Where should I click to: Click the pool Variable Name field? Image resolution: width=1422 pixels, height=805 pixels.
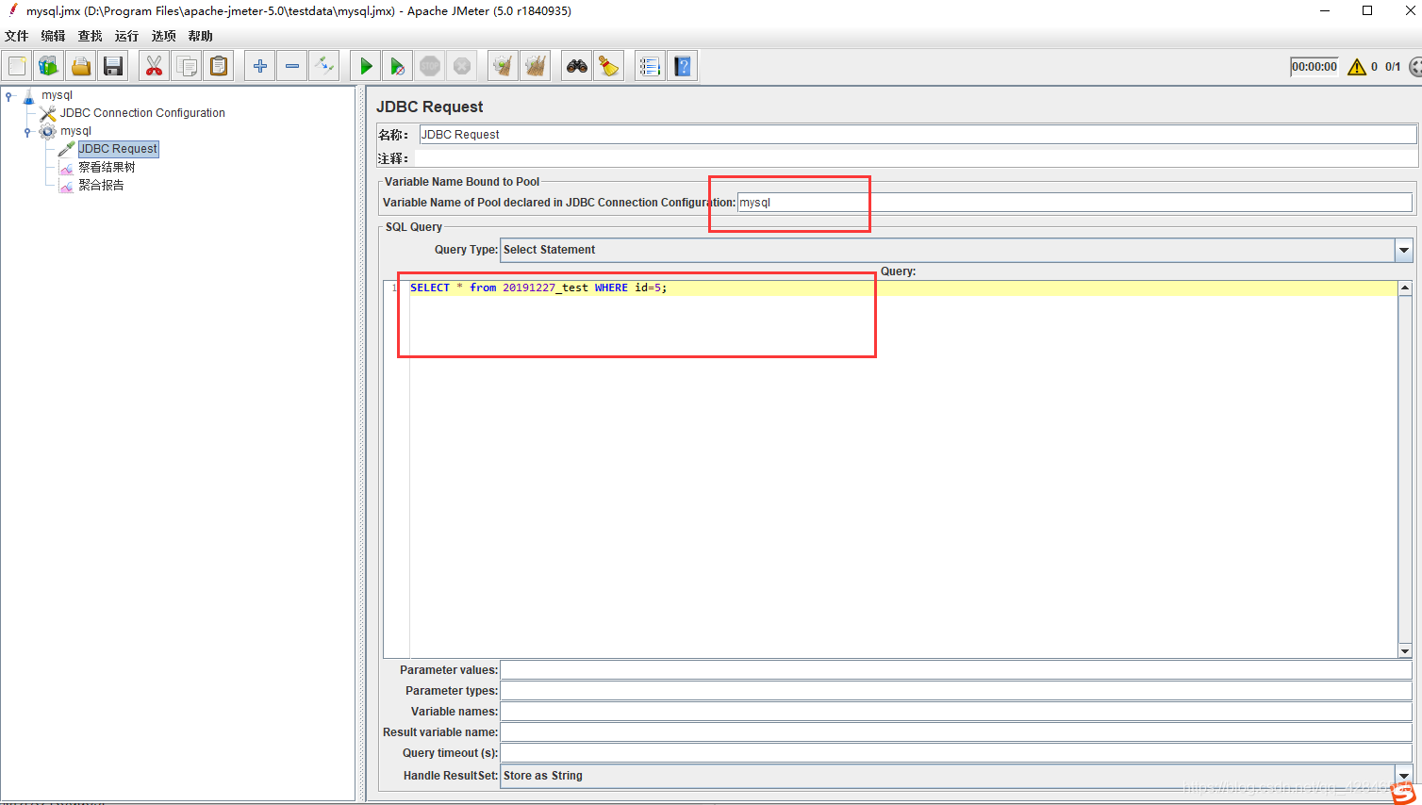coord(1074,203)
